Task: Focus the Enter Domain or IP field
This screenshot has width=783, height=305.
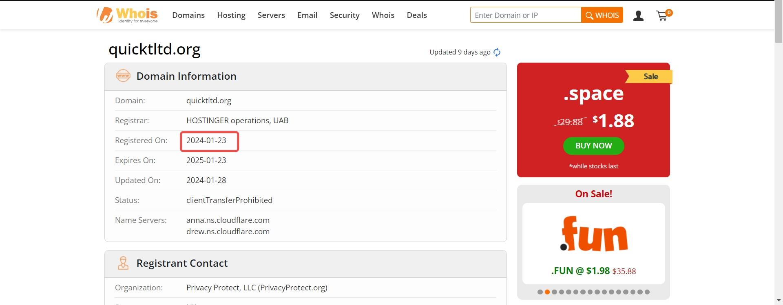Action: (x=526, y=15)
